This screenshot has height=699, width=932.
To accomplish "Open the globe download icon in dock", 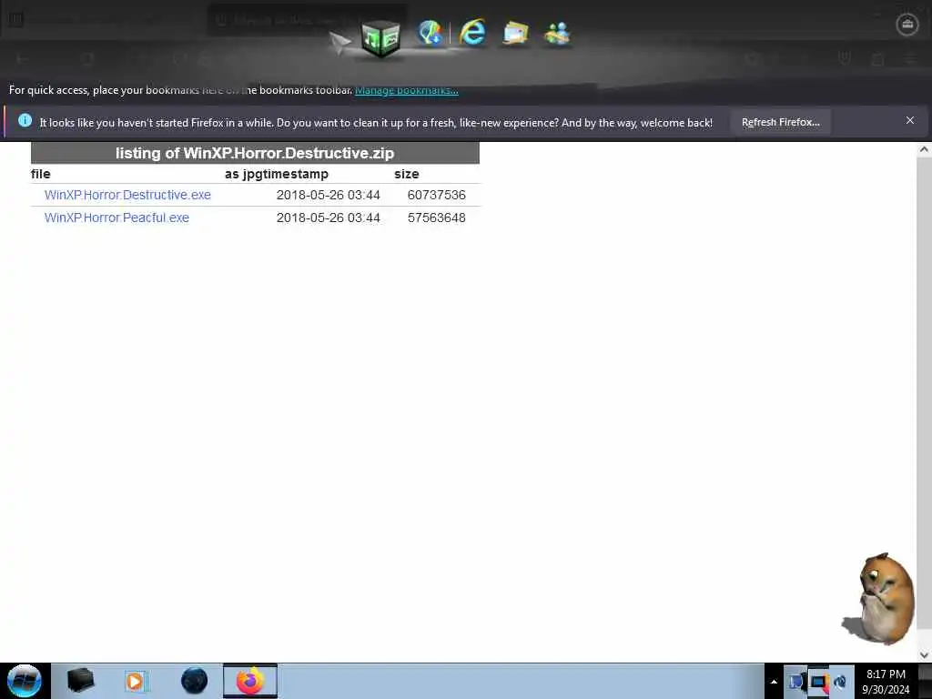I will coord(430,33).
